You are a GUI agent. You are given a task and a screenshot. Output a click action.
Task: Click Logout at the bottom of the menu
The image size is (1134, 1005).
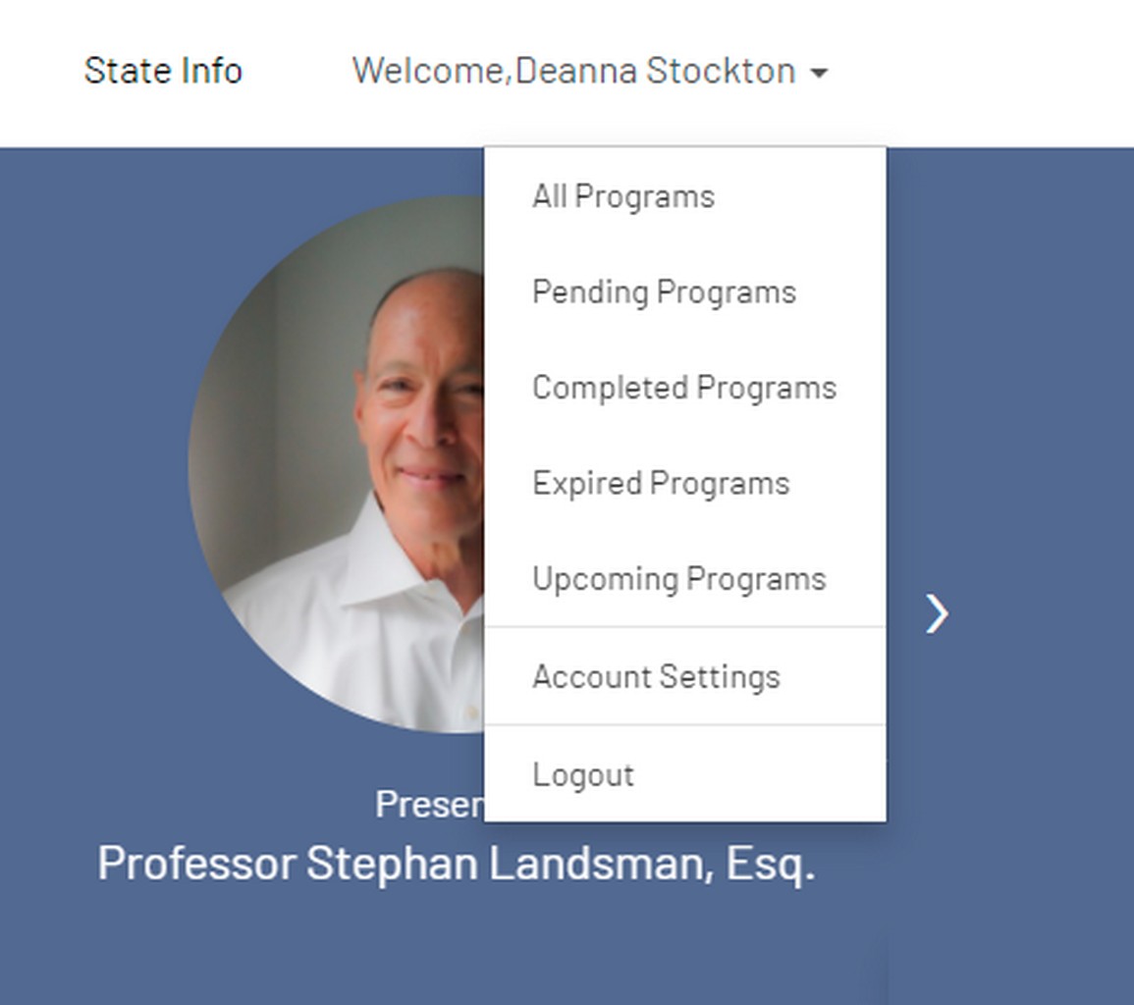[583, 774]
